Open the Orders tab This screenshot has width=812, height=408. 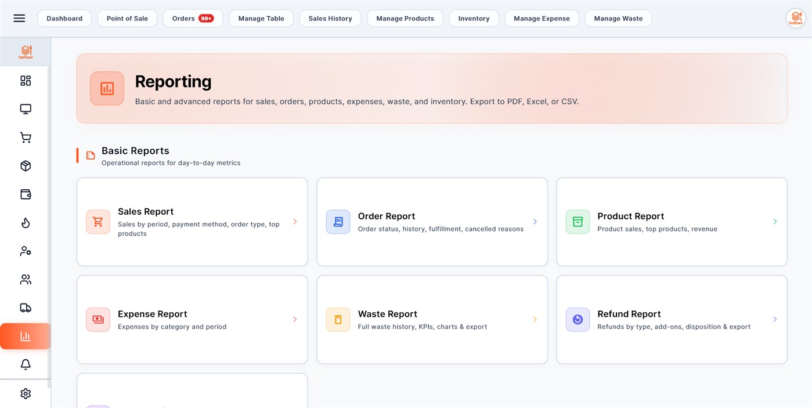click(x=193, y=18)
